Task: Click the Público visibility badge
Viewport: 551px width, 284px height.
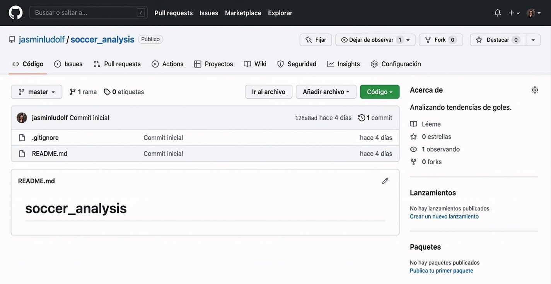Action: [x=150, y=39]
